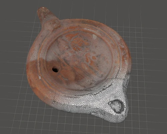This screenshot has height=134, width=167.
Task: Click the dark filling hole on the lamp
Action: pos(55,70)
